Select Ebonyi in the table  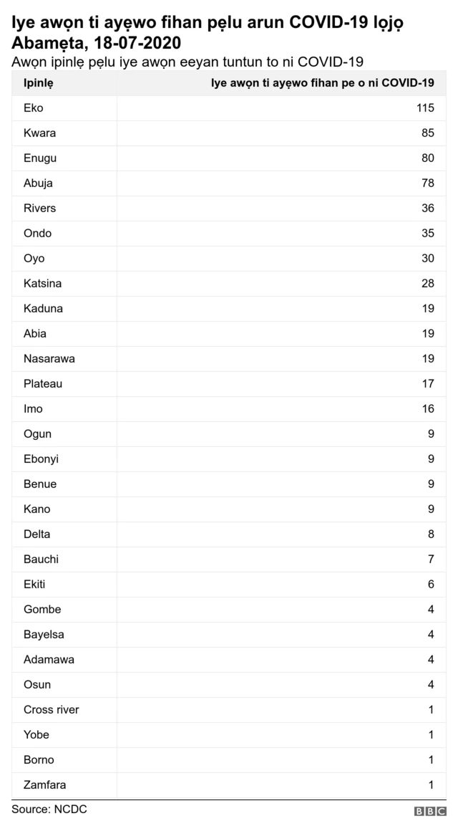pyautogui.click(x=41, y=459)
